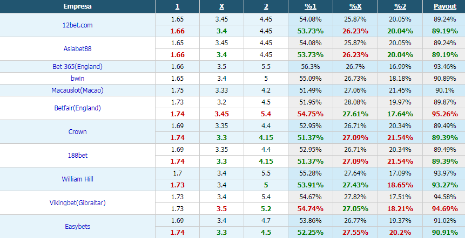Select the bwin company link
465x238 pixels.
77,79
